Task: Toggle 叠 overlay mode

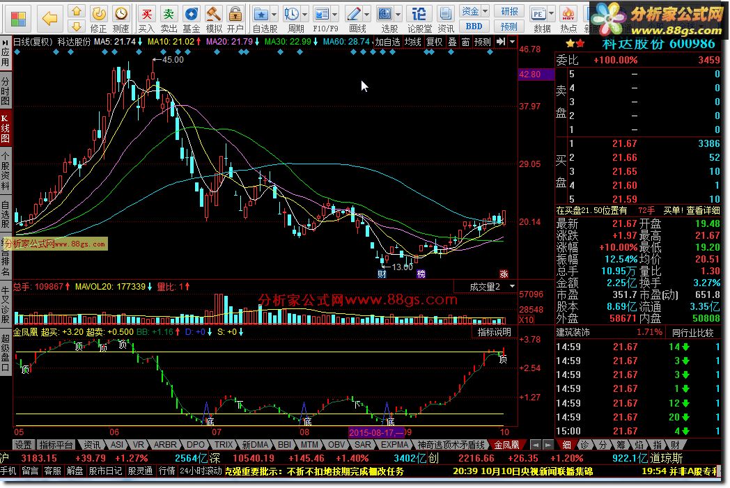Action: click(452, 42)
